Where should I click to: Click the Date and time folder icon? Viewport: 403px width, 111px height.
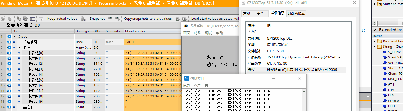(x=380, y=41)
